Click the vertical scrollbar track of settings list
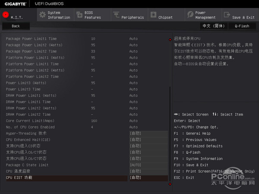Viewport: 259px width, 194px height. point(170,112)
